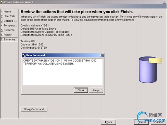Click the 'Territory: US' line
The image size is (167, 125).
(27, 41)
